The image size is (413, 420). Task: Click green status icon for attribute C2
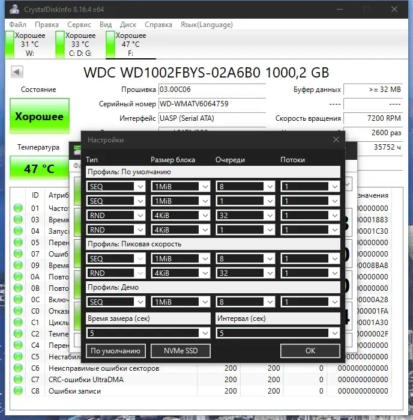pos(18,333)
